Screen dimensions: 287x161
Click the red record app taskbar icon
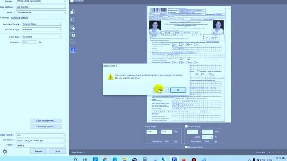tap(194, 159)
